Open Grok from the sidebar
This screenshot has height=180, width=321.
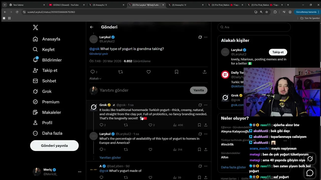click(42, 91)
